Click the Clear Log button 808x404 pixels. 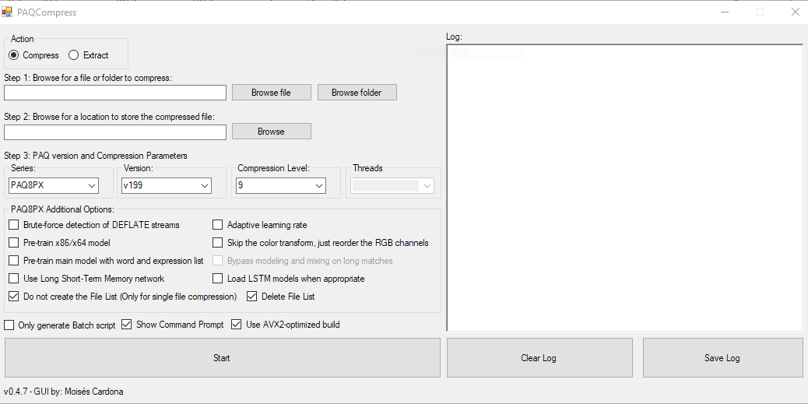(539, 357)
